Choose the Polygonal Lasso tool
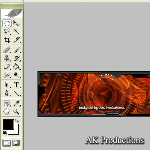 [x=7, y=31]
